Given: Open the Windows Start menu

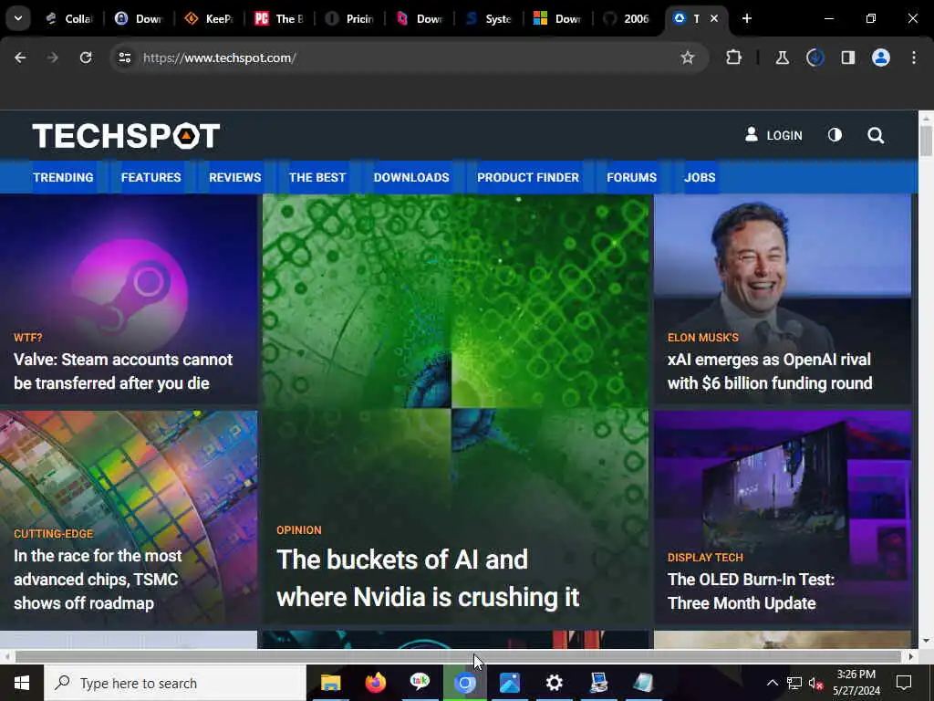Looking at the screenshot, I should 22,683.
